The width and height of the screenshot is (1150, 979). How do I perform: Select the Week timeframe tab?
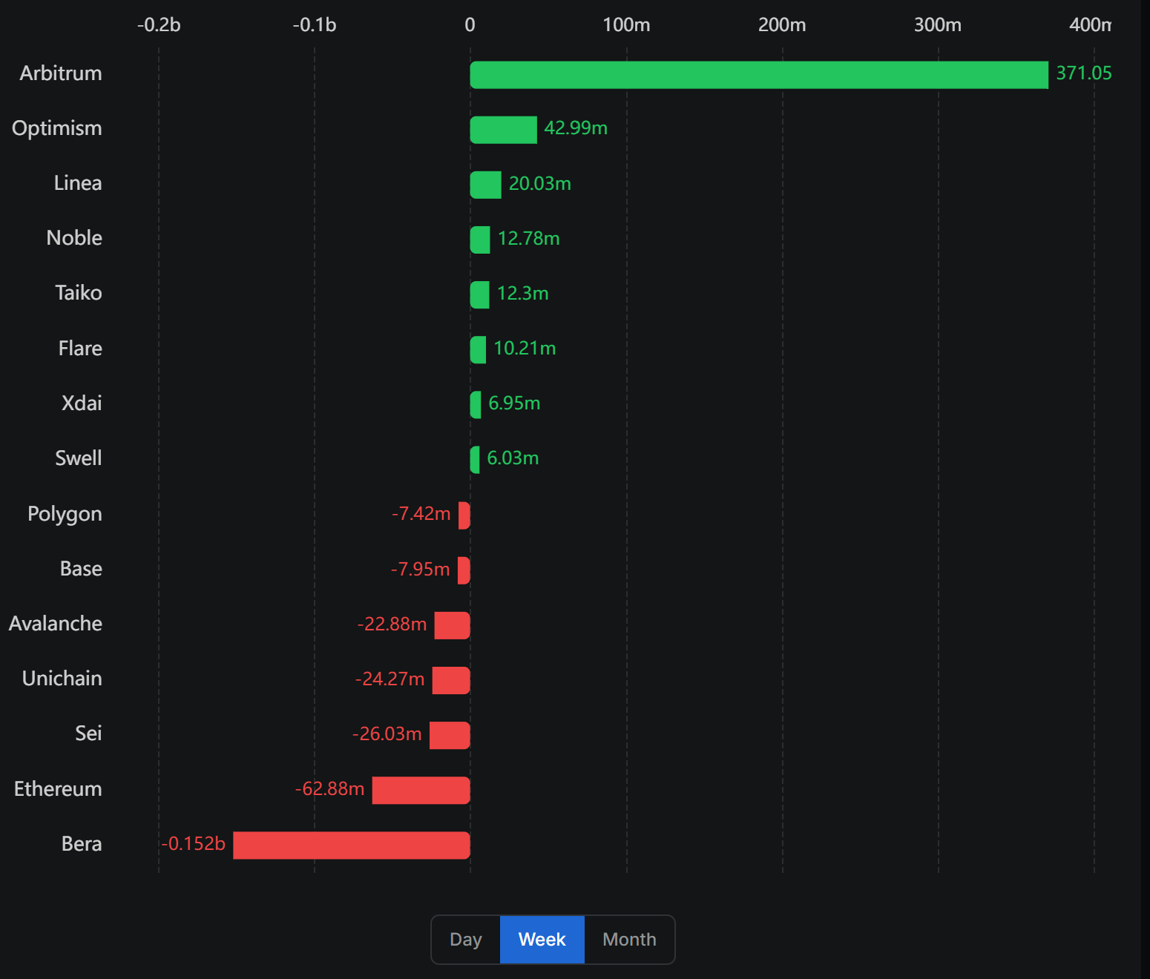point(542,940)
